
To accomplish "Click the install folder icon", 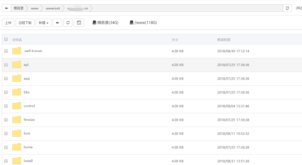I will pyautogui.click(x=17, y=161).
